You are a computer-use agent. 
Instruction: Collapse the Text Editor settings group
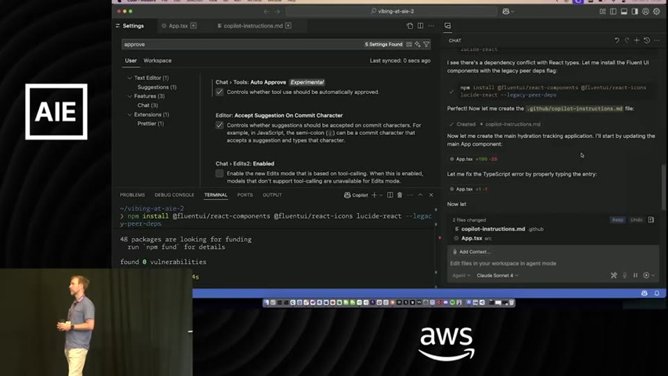pyautogui.click(x=129, y=78)
